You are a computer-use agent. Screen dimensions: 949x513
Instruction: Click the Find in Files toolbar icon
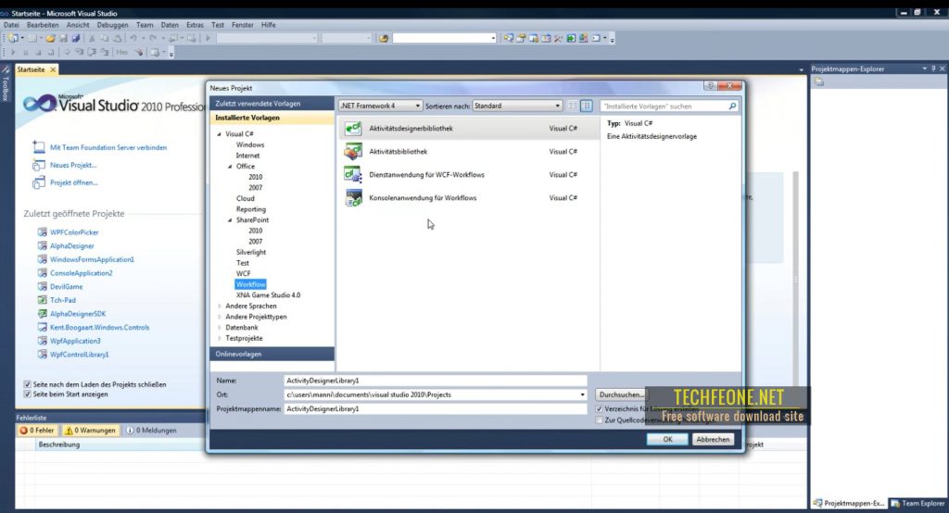tap(383, 38)
